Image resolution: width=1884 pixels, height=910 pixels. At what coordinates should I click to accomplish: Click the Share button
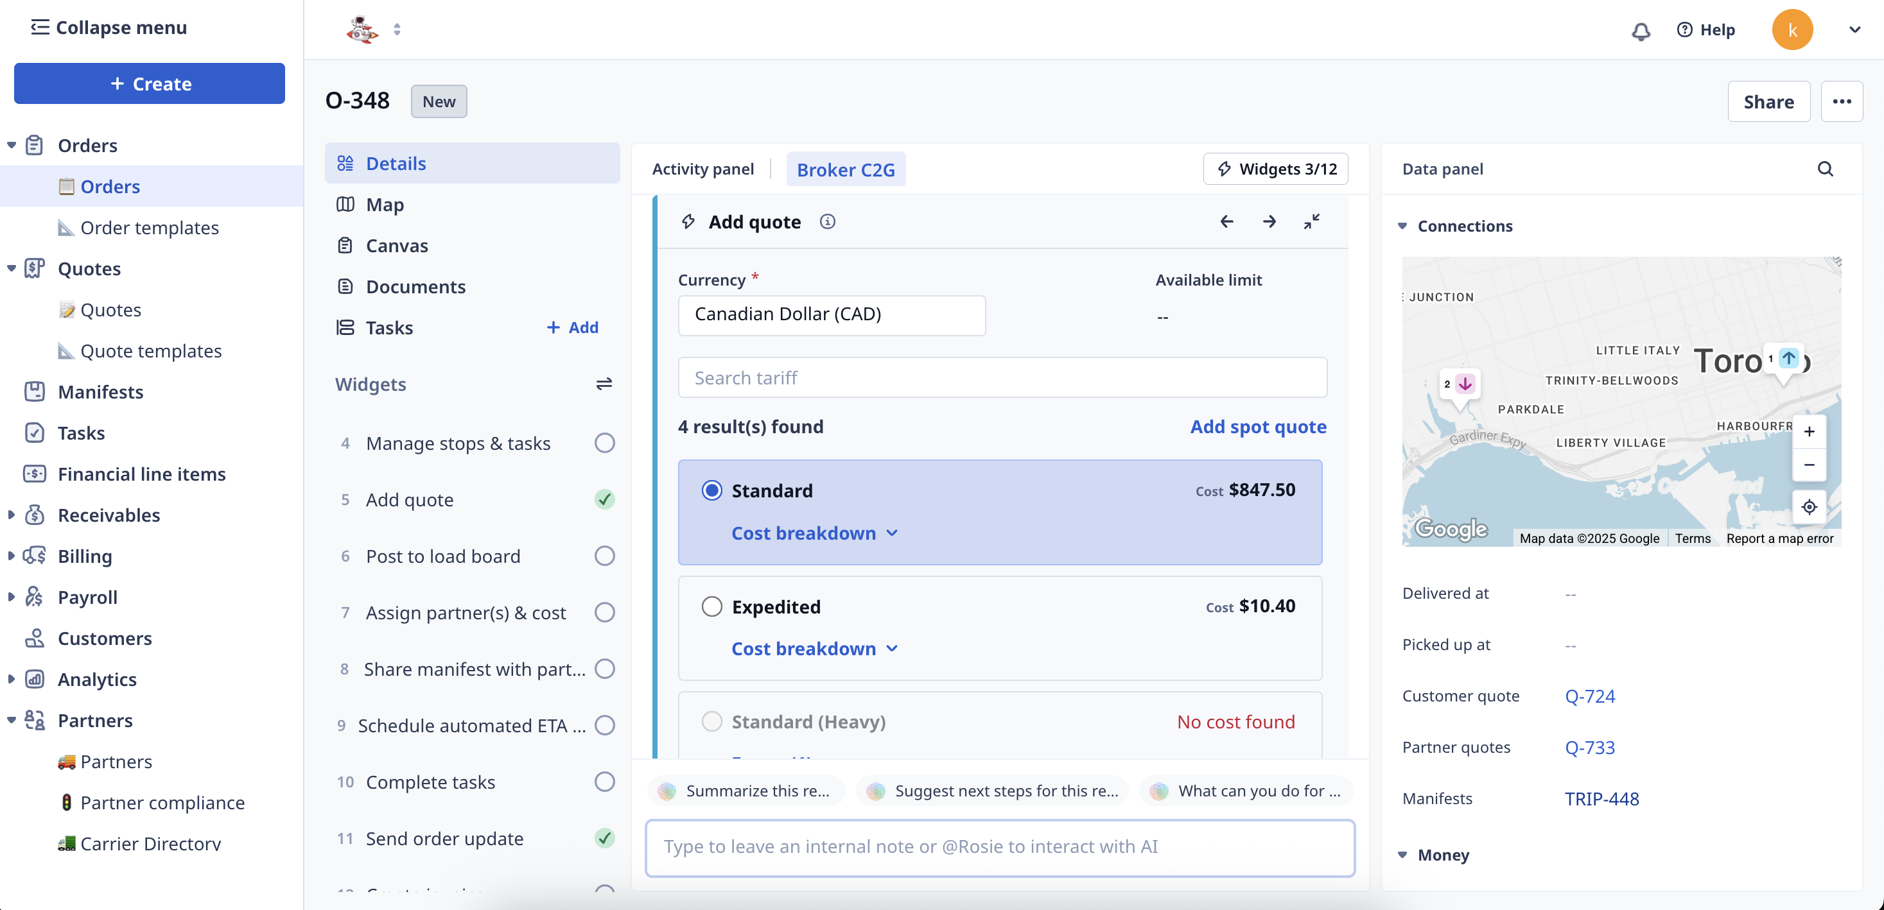tap(1768, 101)
